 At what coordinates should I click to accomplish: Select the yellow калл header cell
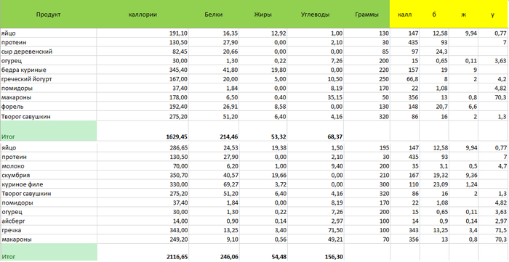click(405, 15)
